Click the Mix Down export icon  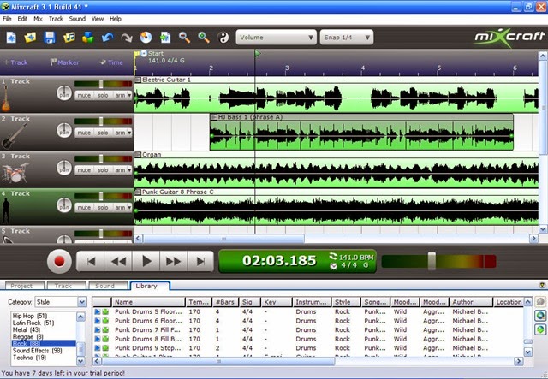[x=165, y=38]
